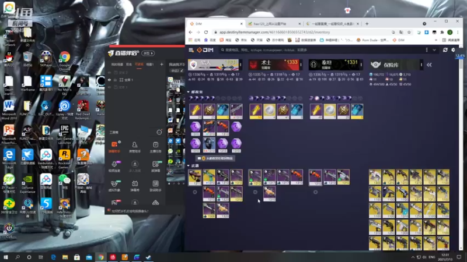Click the Chrome address bar URL
Viewport: 467px width, 262px height.
274,32
